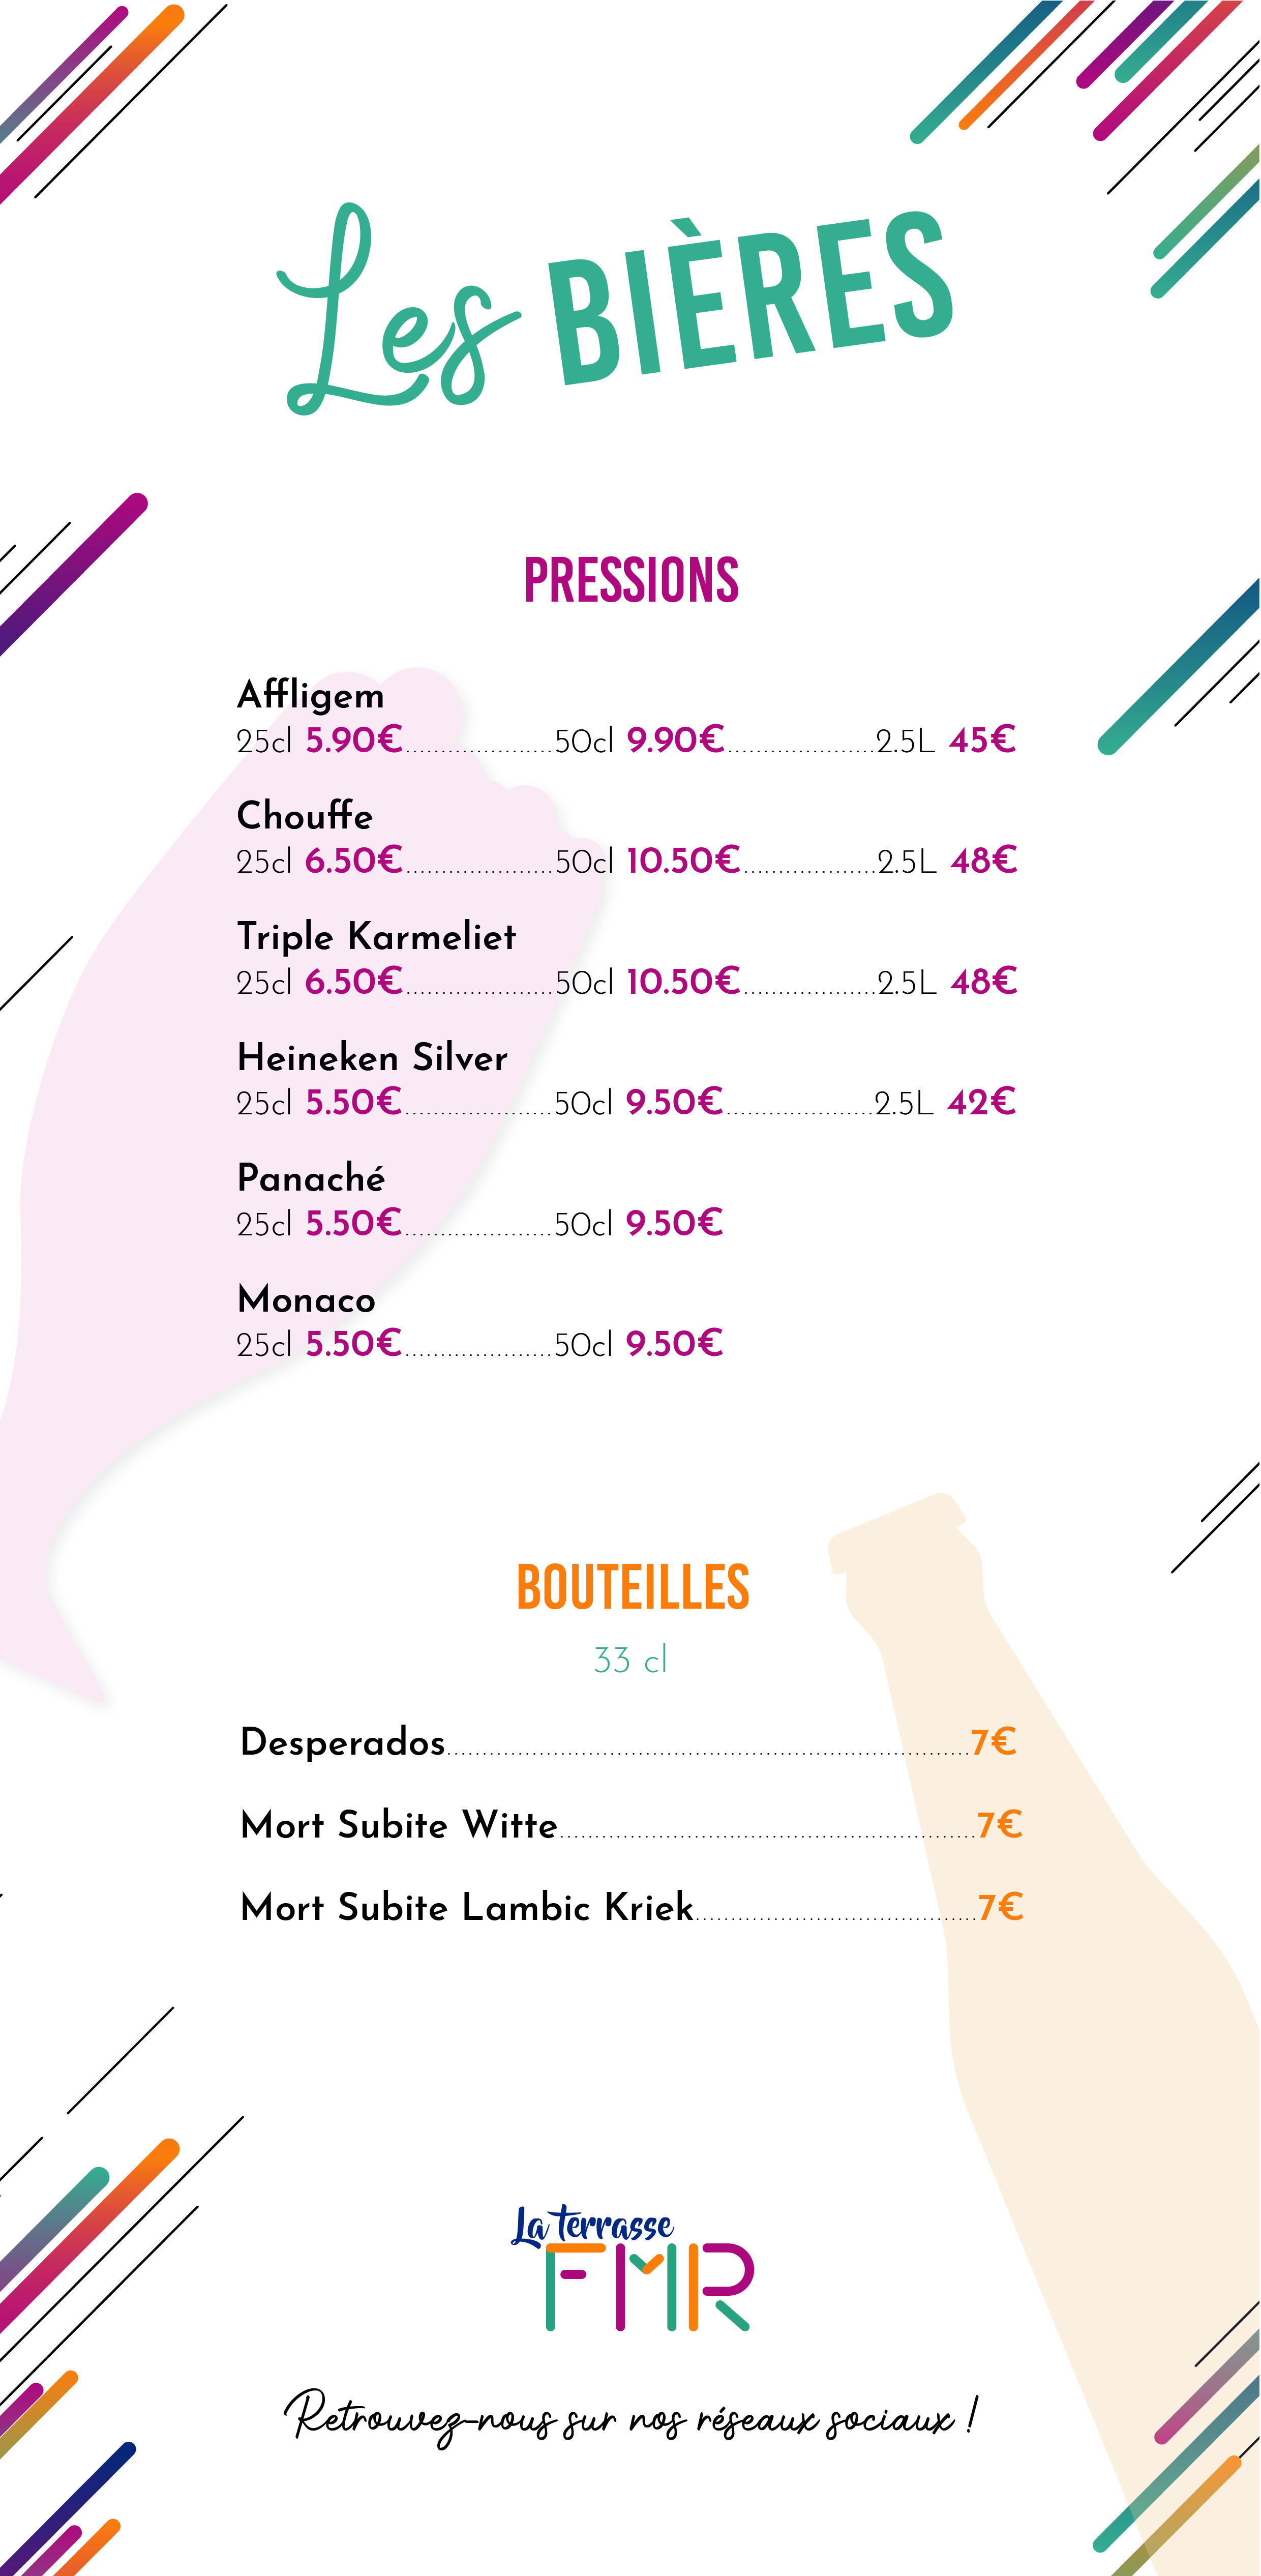Viewport: 1261px width, 2576px height.
Task: Click the Chouffe beer name
Action: click(305, 816)
